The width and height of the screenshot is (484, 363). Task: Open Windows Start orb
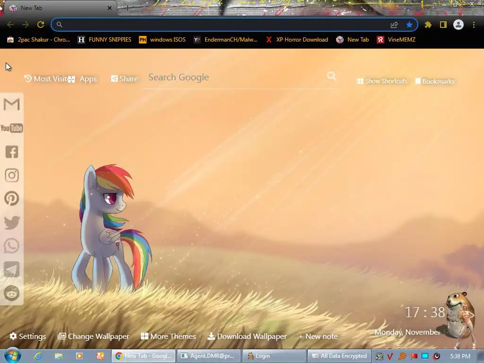click(12, 355)
